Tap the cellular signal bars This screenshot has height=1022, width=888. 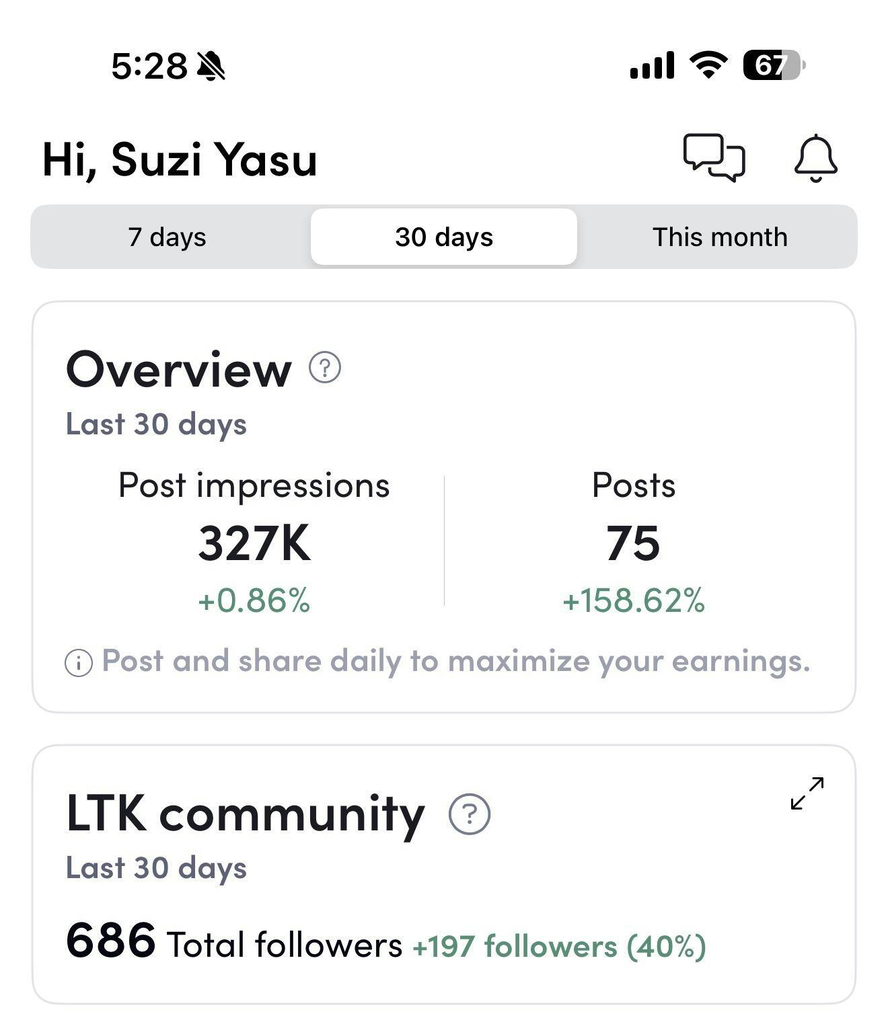coord(651,65)
